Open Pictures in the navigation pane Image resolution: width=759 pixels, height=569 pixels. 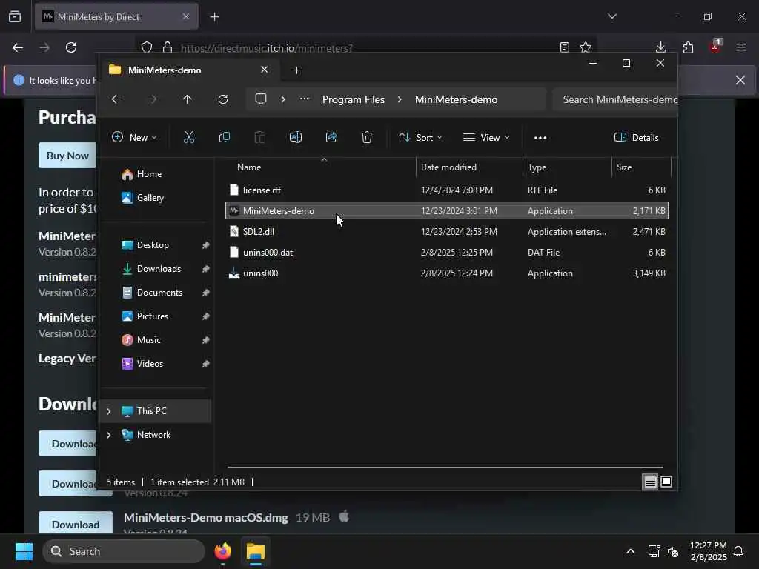[x=152, y=316]
